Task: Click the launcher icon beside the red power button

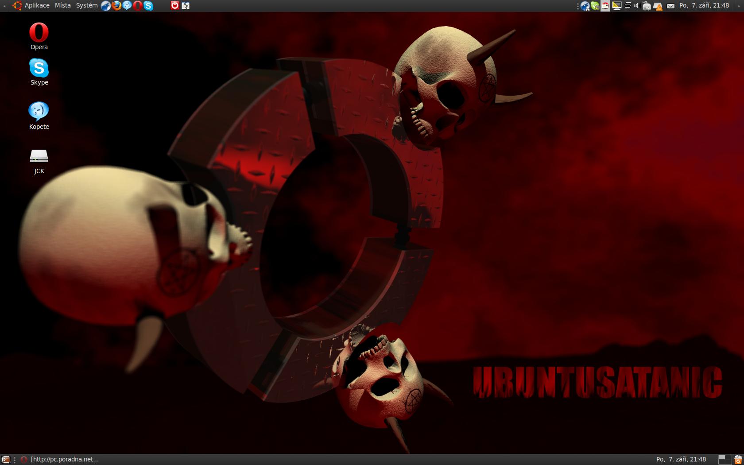Action: coord(186,6)
